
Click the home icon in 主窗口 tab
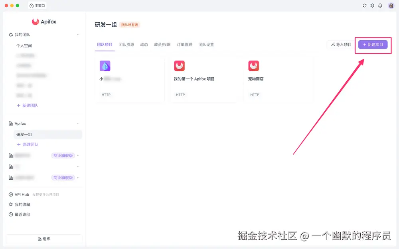32,6
